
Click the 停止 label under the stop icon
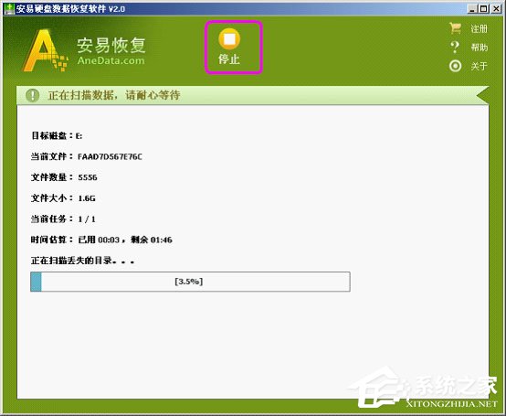(x=229, y=59)
